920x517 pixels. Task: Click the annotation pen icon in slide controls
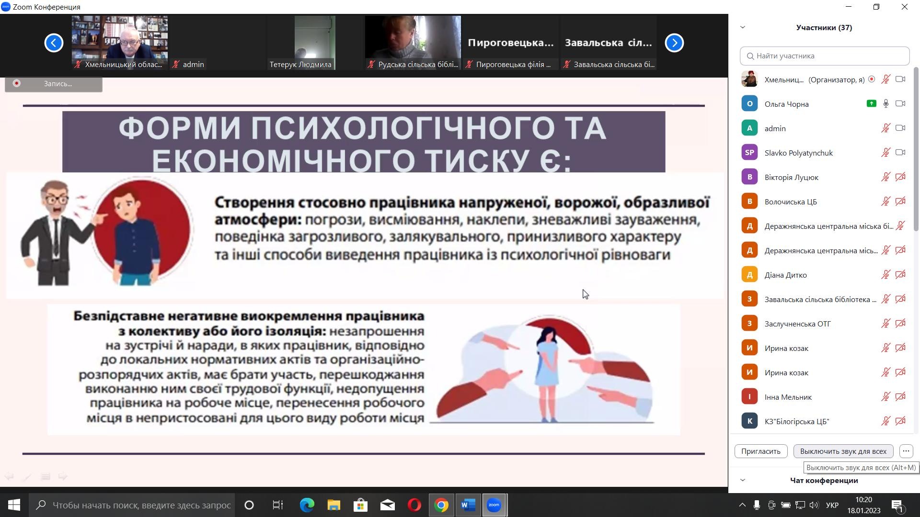pyautogui.click(x=27, y=476)
